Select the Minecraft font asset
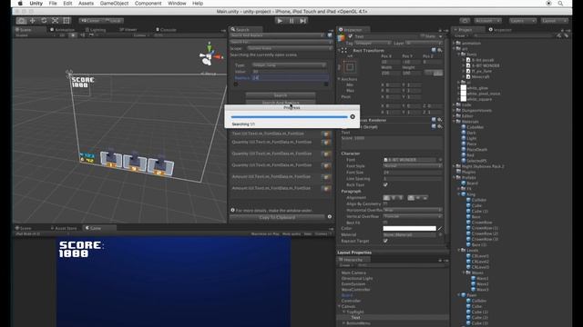583x327 pixels. (480, 76)
